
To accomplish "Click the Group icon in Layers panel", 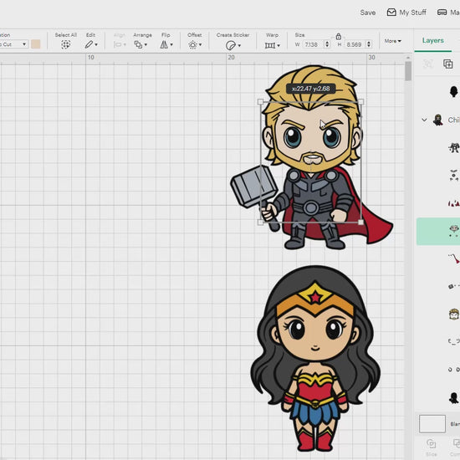I will click(428, 64).
